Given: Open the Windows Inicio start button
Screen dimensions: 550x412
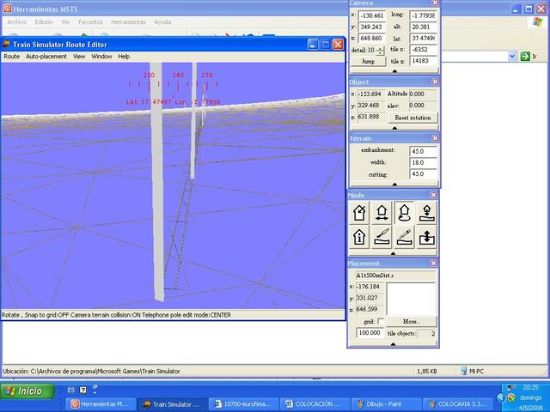Looking at the screenshot, I should (x=25, y=391).
